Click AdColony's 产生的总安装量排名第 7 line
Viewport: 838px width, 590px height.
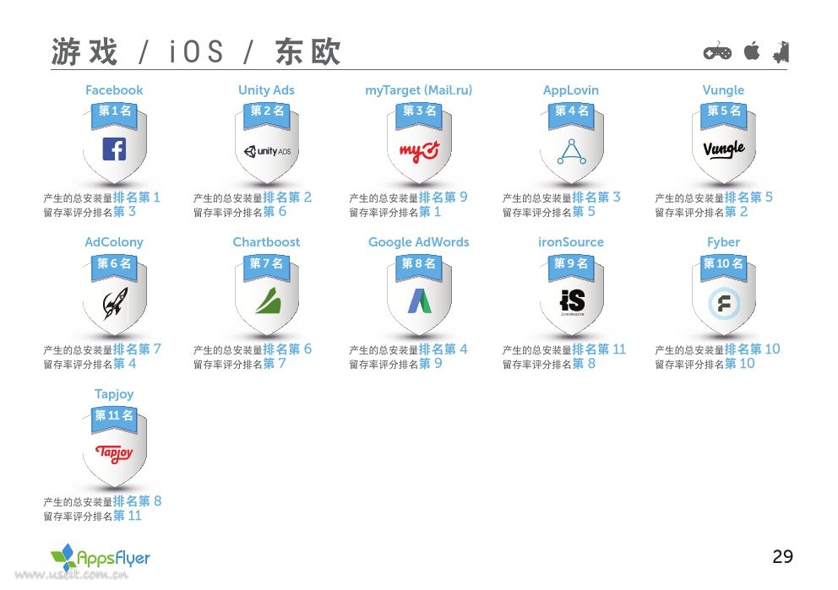coord(102,349)
